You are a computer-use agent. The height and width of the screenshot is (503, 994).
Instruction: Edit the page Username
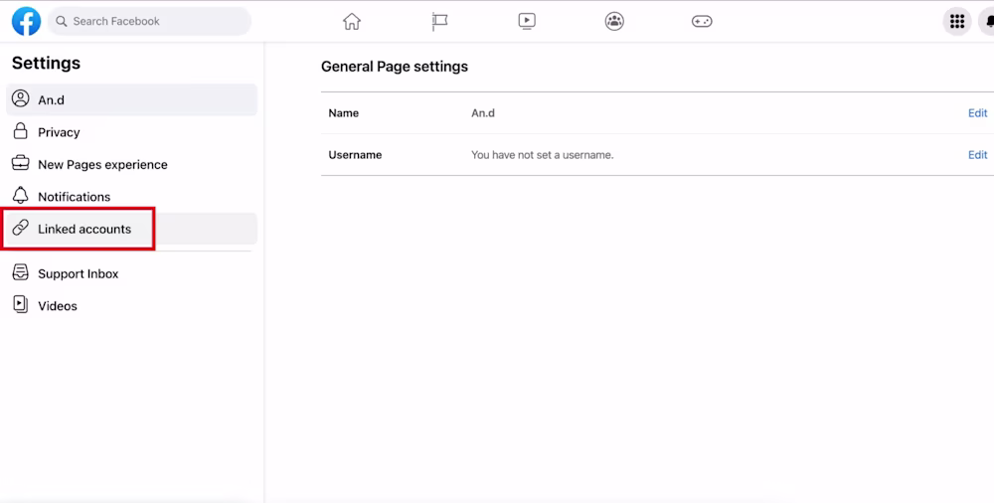click(x=977, y=155)
